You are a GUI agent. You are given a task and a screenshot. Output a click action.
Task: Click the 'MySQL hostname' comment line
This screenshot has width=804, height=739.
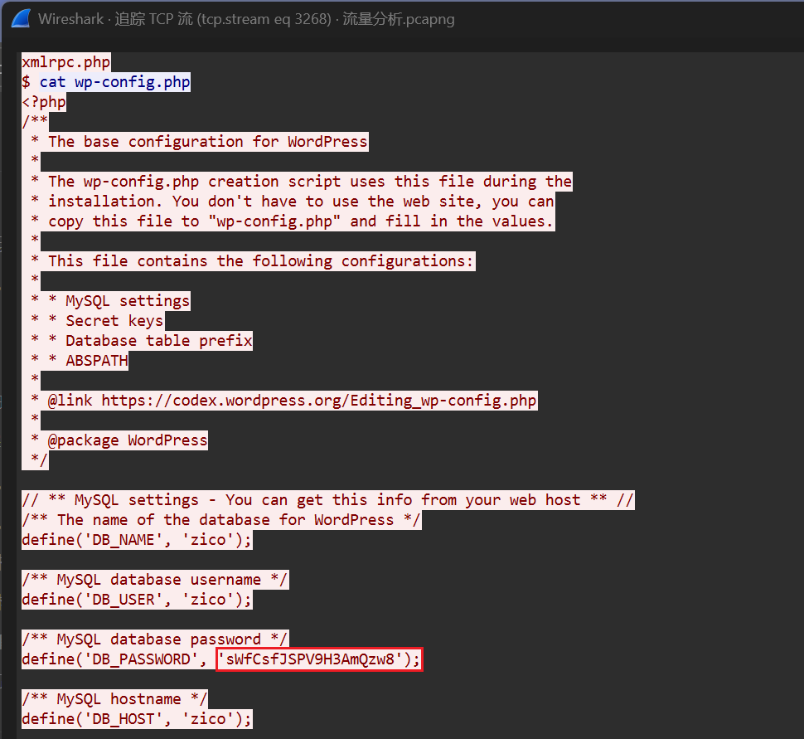coord(114,699)
